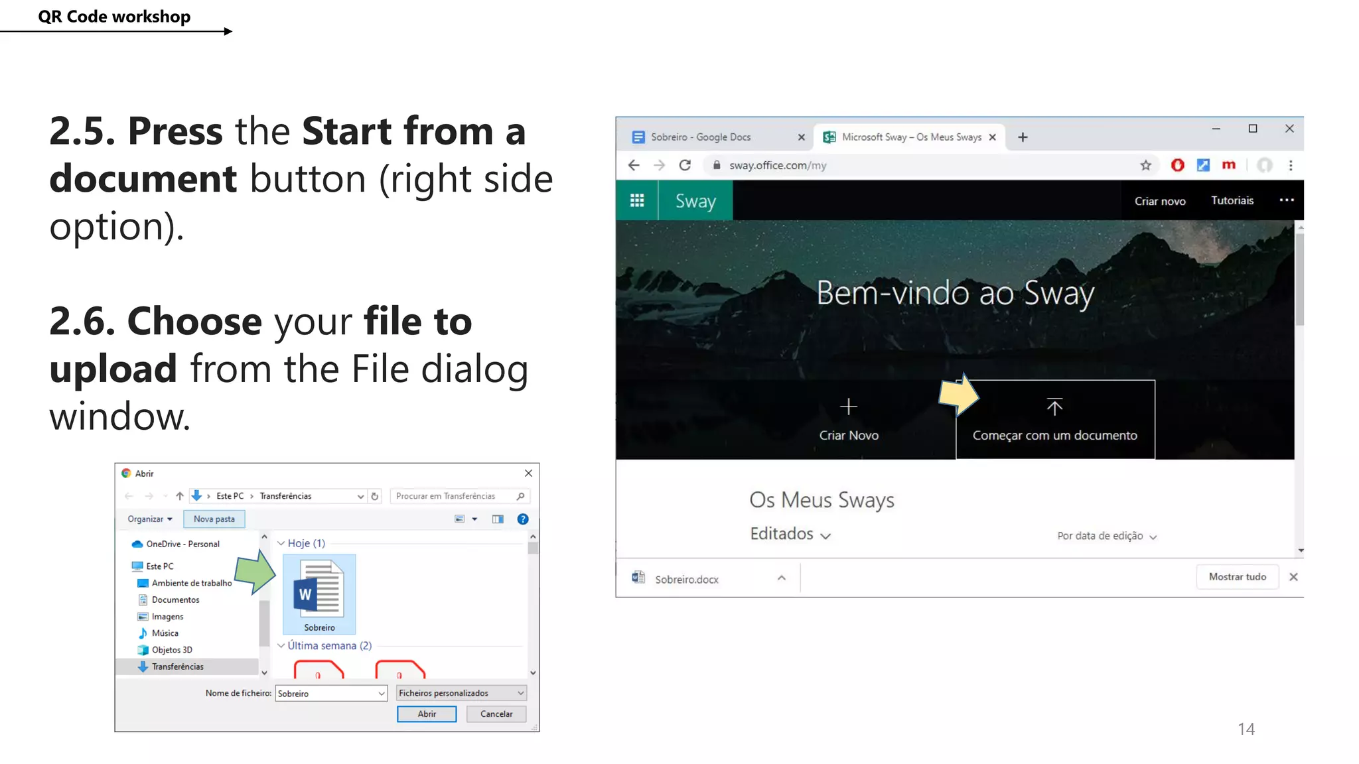Open downloaded Sobreiro.docx file
This screenshot has height=764, width=1359.
[x=686, y=579]
